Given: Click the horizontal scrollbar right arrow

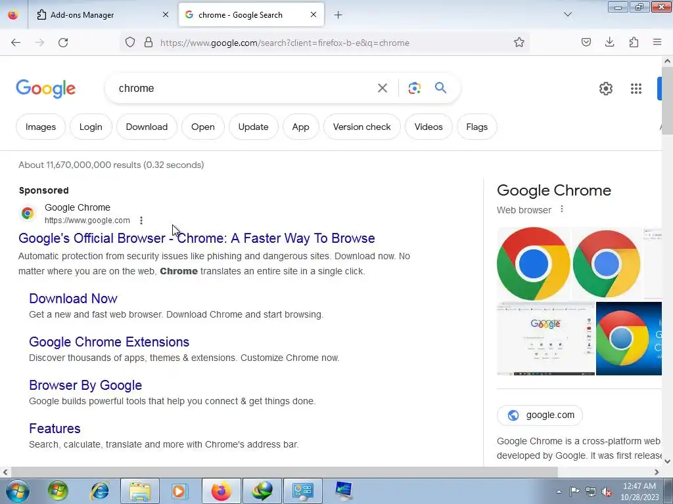Looking at the screenshot, I should pyautogui.click(x=657, y=472).
